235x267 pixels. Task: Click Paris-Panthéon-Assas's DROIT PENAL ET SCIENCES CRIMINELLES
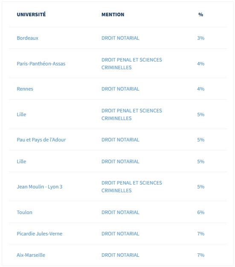tap(132, 64)
